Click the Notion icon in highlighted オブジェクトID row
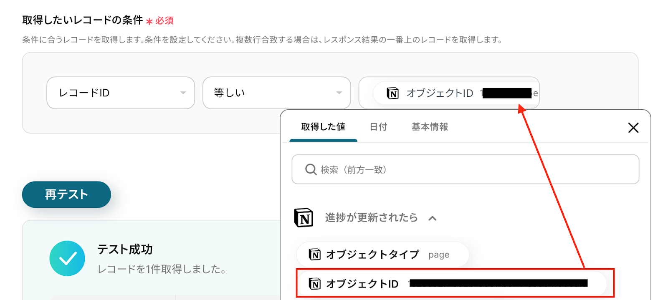Image resolution: width=668 pixels, height=300 pixels. pos(314,284)
